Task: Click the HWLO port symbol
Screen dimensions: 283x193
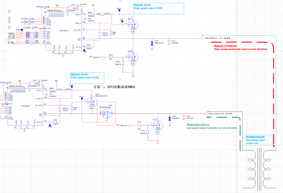Action: [18, 44]
